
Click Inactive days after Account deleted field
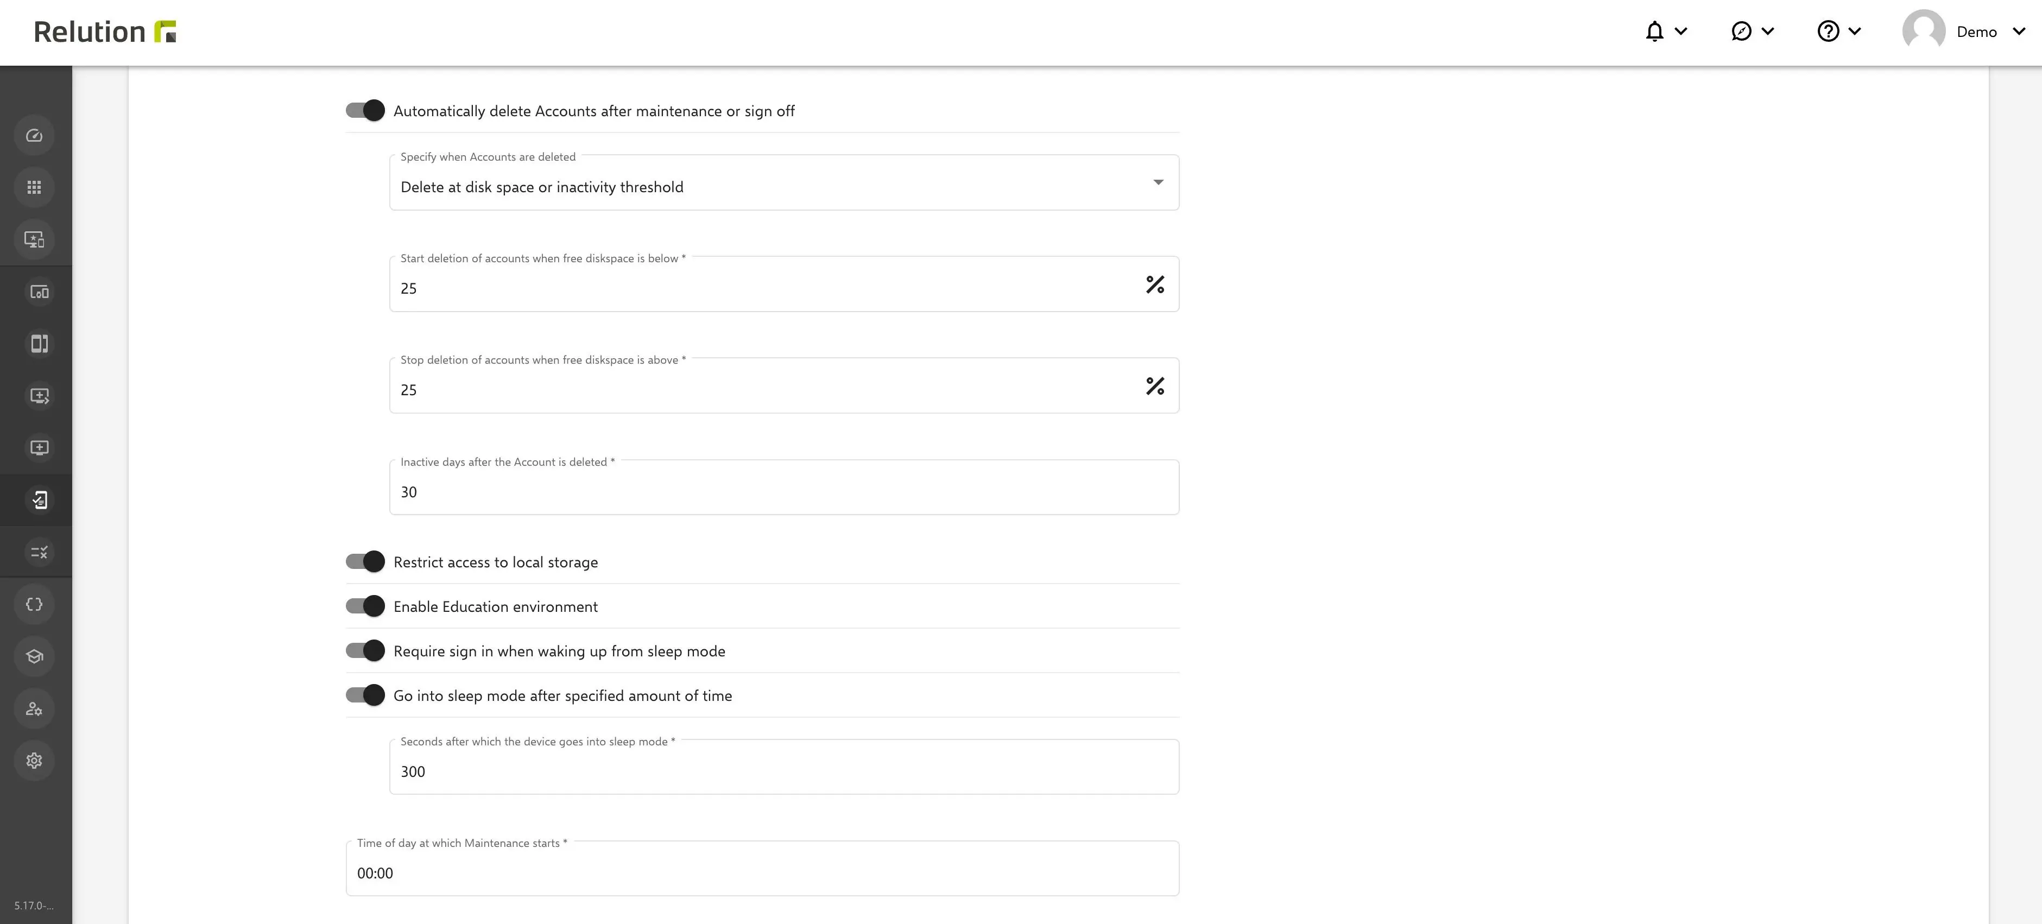click(783, 491)
